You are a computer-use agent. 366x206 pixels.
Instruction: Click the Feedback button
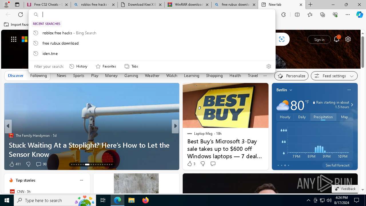click(x=345, y=189)
